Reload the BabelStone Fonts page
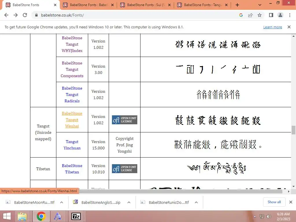The height and width of the screenshot is (222, 296). 25,15
